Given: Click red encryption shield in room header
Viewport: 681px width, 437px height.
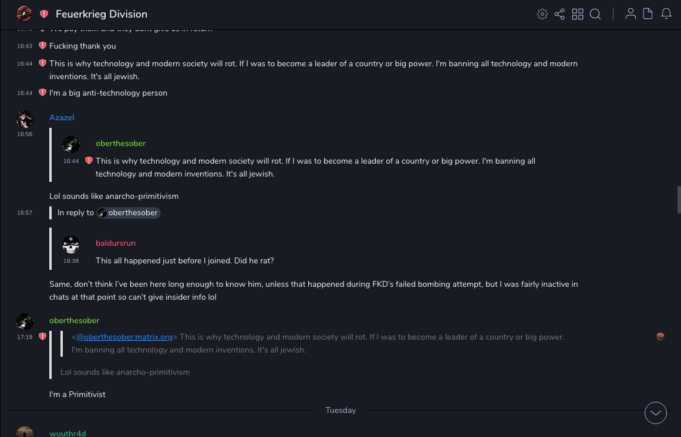Looking at the screenshot, I should (x=44, y=14).
